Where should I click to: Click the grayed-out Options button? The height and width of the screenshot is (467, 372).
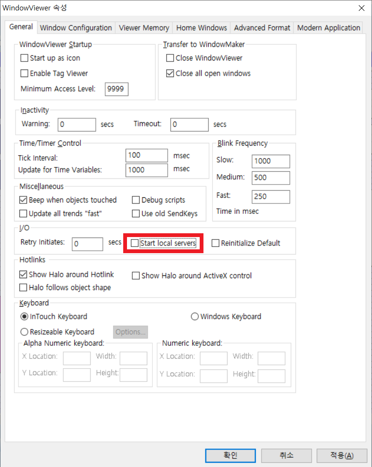tap(130, 332)
